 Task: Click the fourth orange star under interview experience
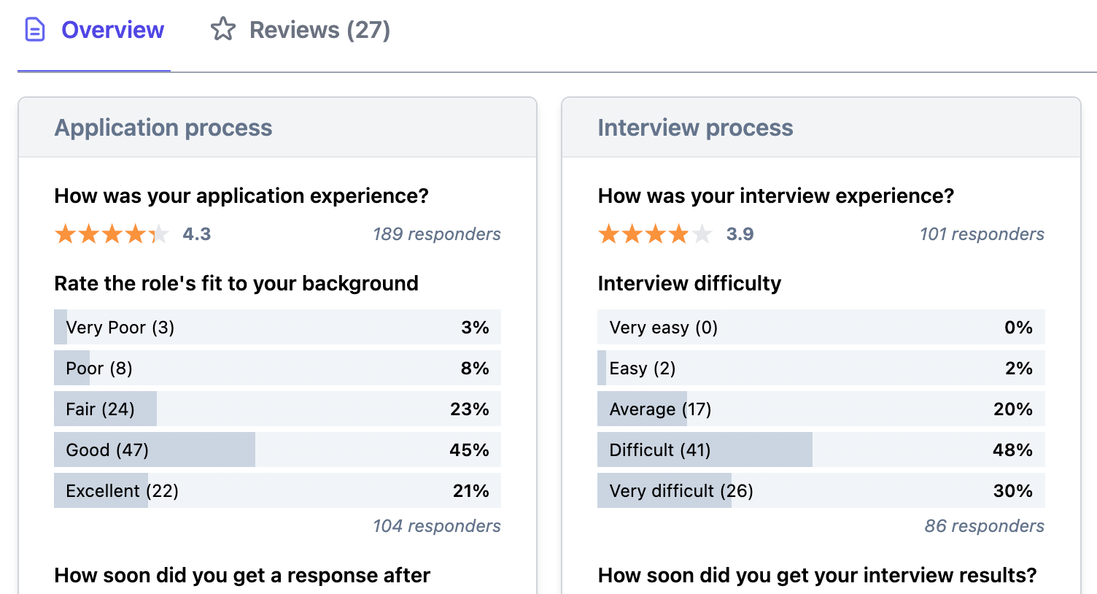click(678, 234)
